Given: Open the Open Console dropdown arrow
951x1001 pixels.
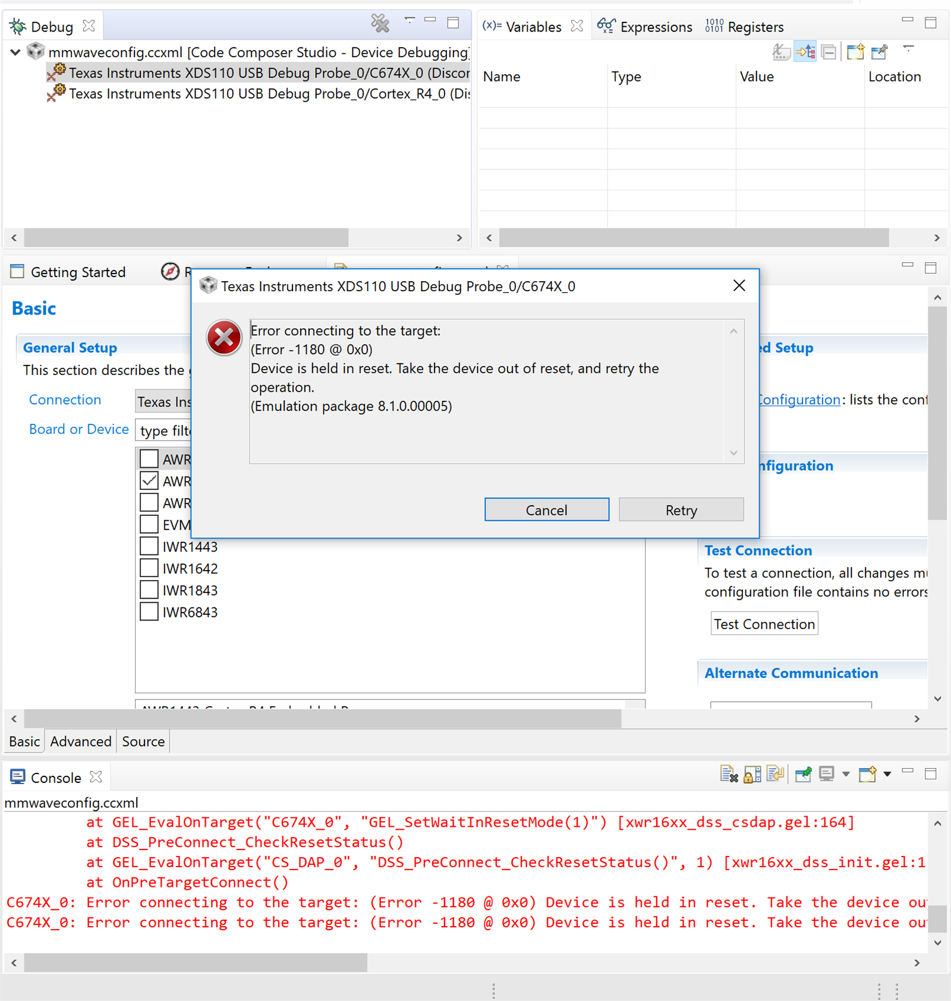Looking at the screenshot, I should pyautogui.click(x=887, y=774).
